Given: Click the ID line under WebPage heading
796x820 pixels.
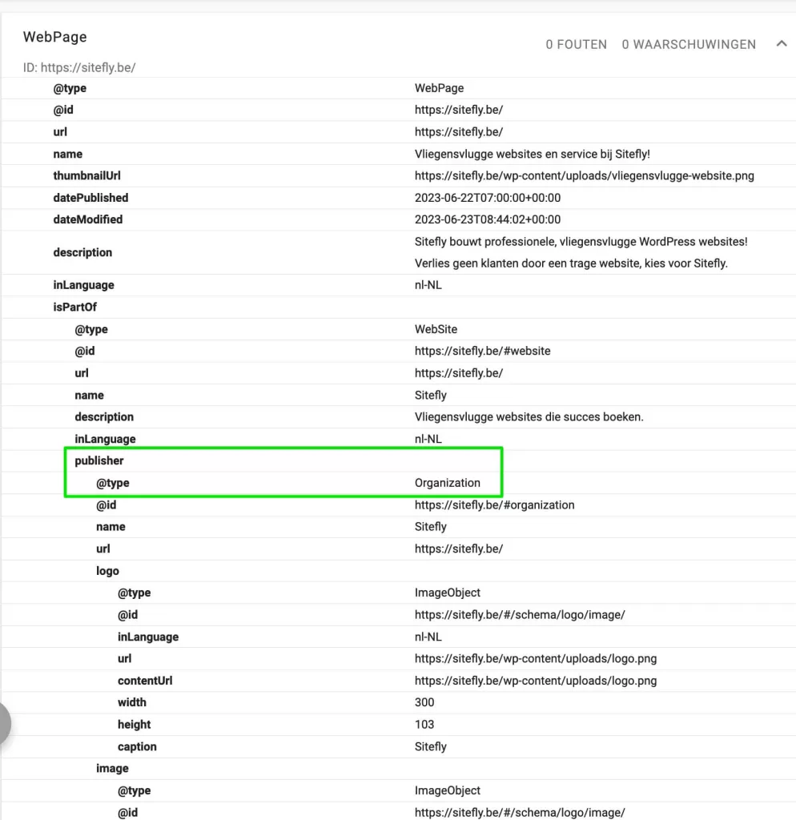Looking at the screenshot, I should (79, 67).
